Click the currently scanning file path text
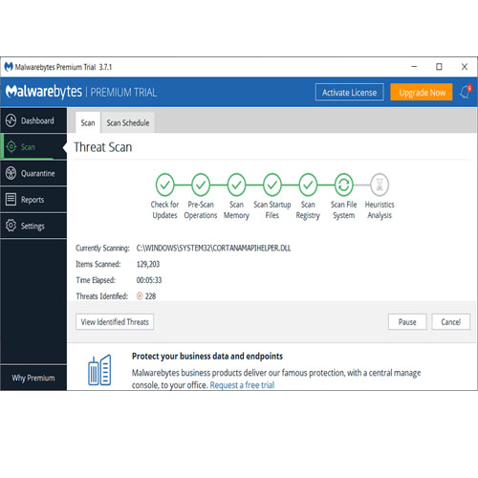This screenshot has height=478, width=478. click(x=213, y=248)
